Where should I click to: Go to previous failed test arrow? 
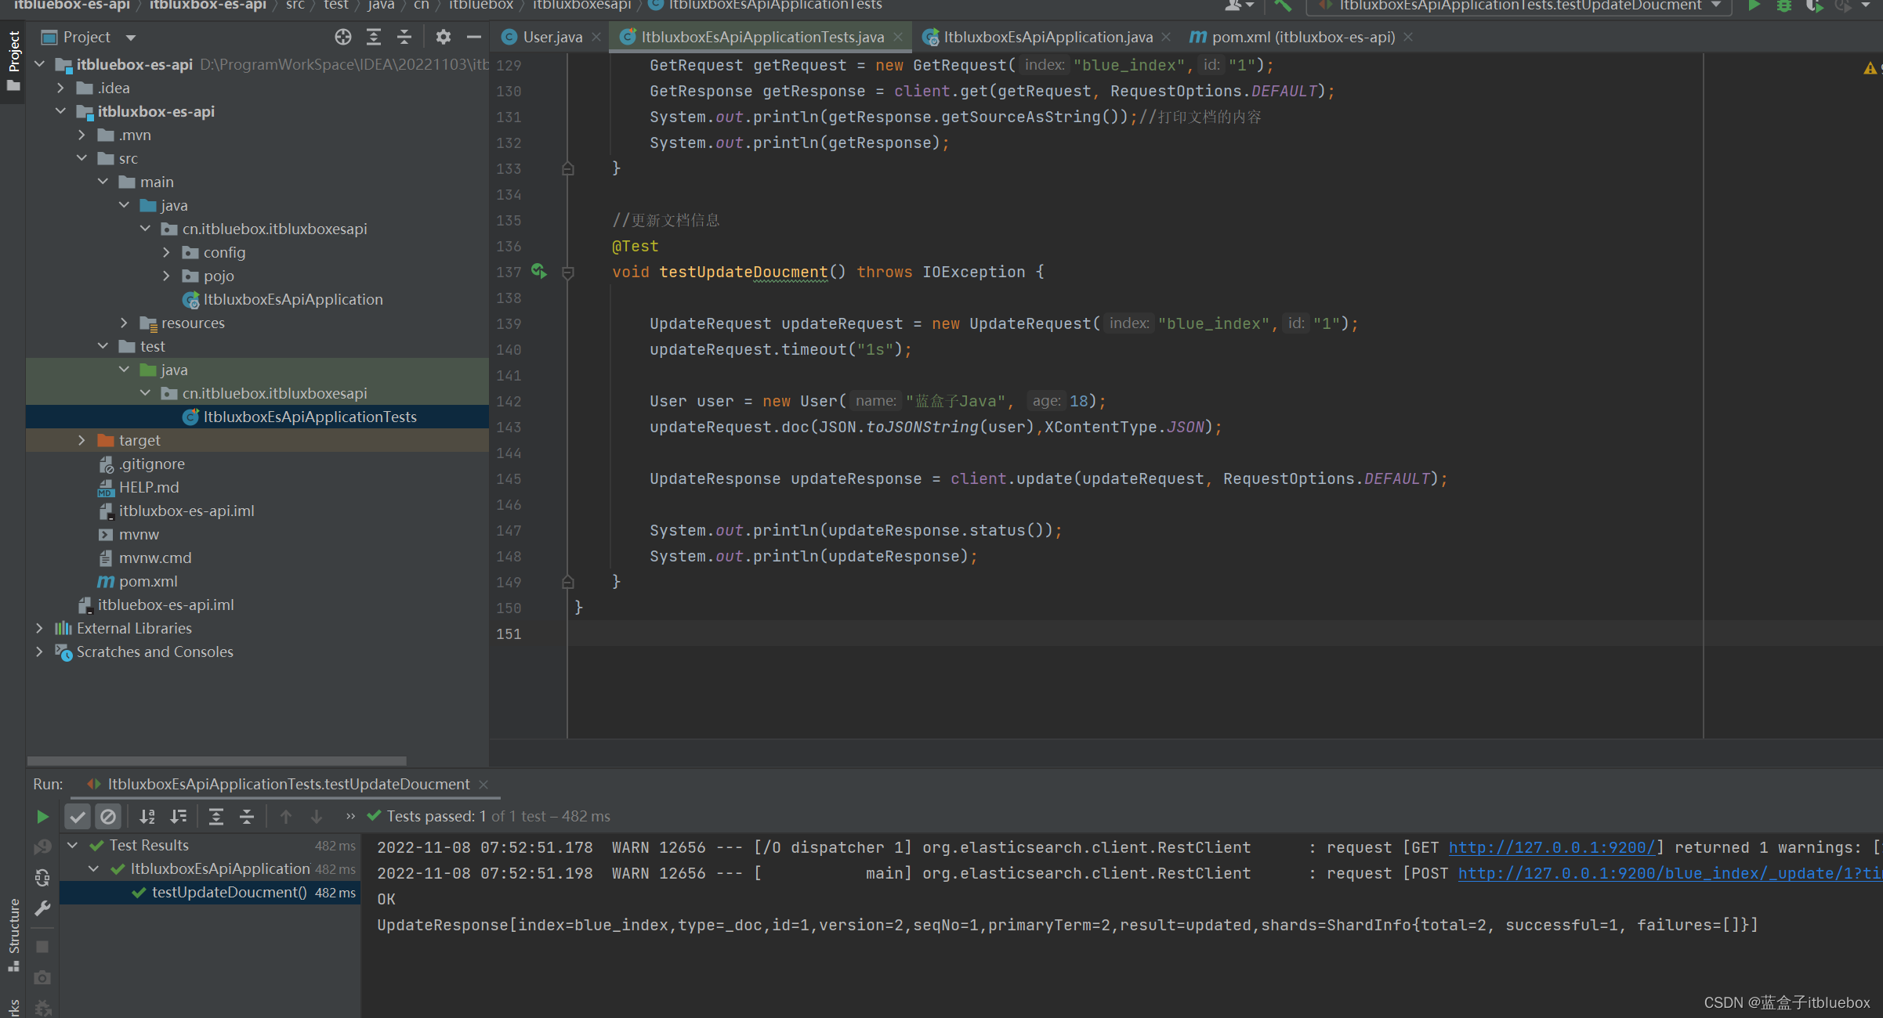286,817
